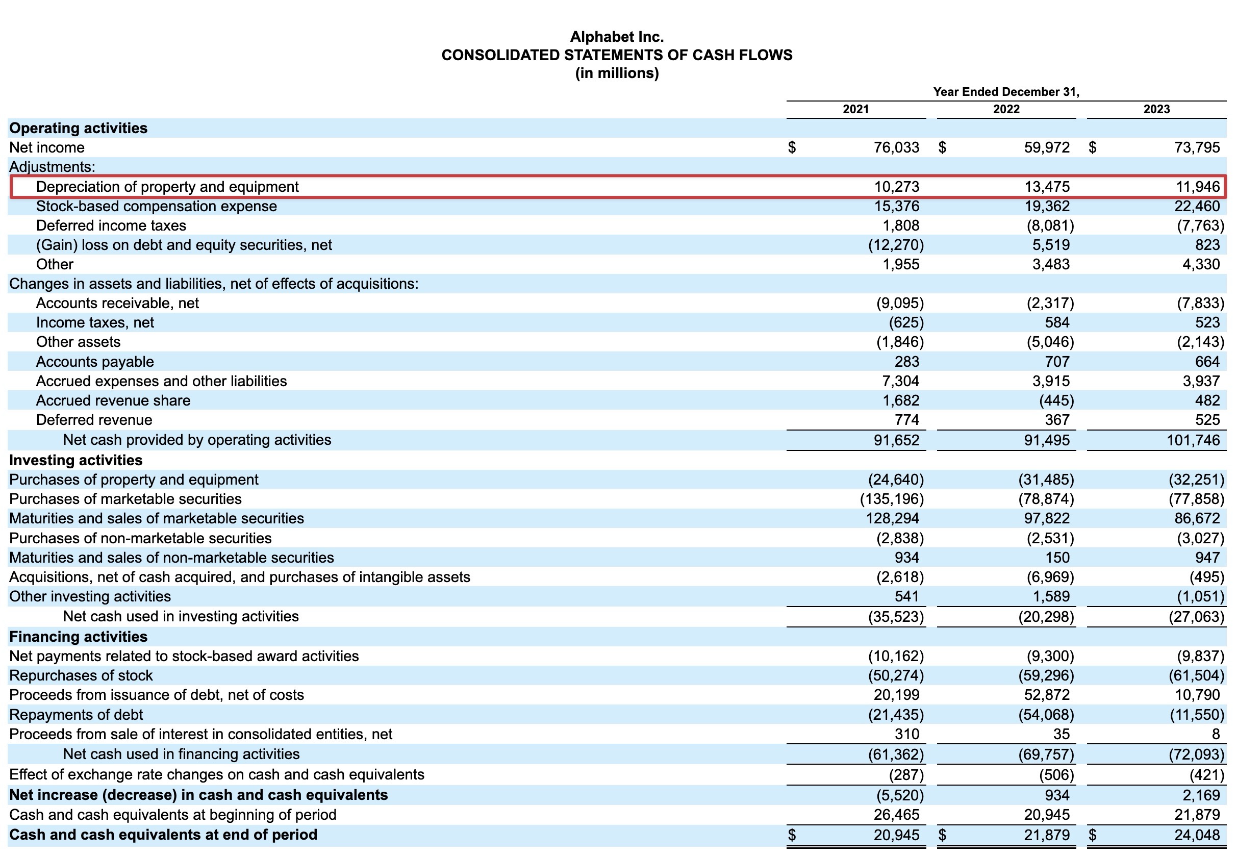Click 'Purchases of marketable securities' label
Image resolution: width=1237 pixels, height=856 pixels.
[x=125, y=499]
